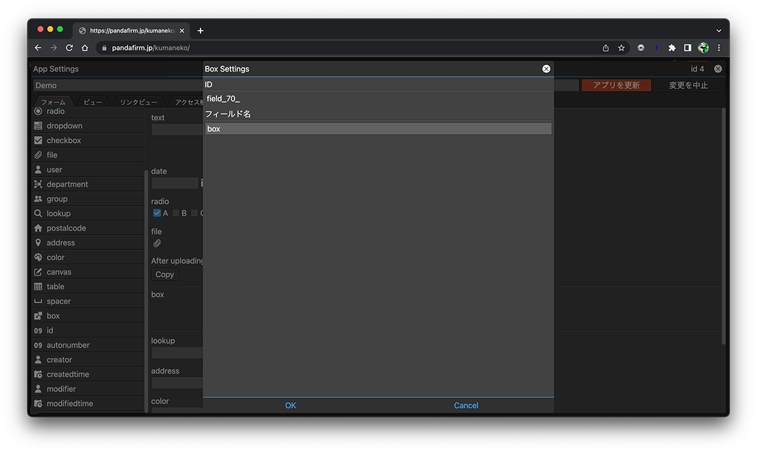Viewport: 757px width, 453px height.
Task: Select the canvas edit icon
Action: [38, 272]
